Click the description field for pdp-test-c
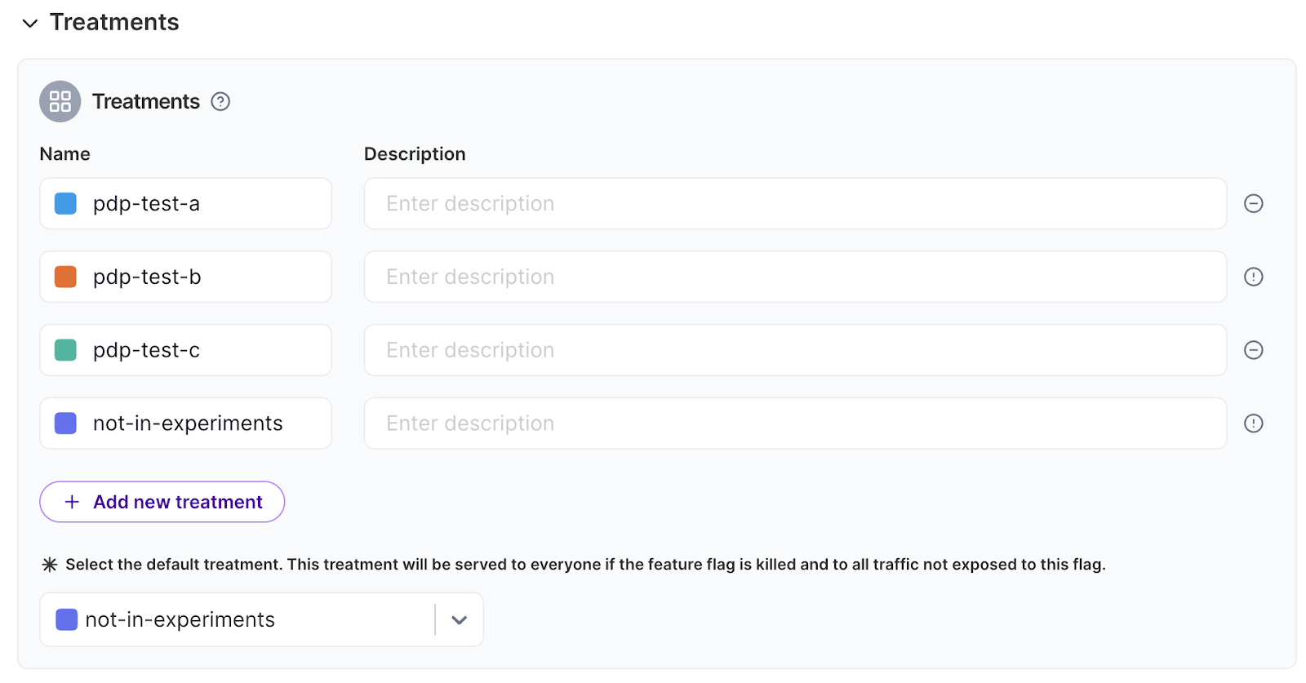 [794, 350]
